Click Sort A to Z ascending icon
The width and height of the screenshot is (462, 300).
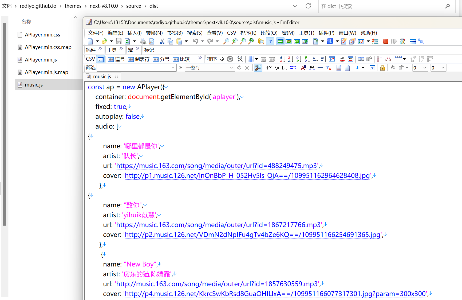pyautogui.click(x=282, y=59)
